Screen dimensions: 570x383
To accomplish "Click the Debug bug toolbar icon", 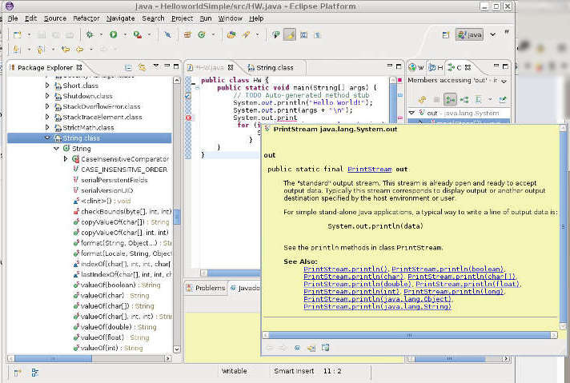I will 90,34.
